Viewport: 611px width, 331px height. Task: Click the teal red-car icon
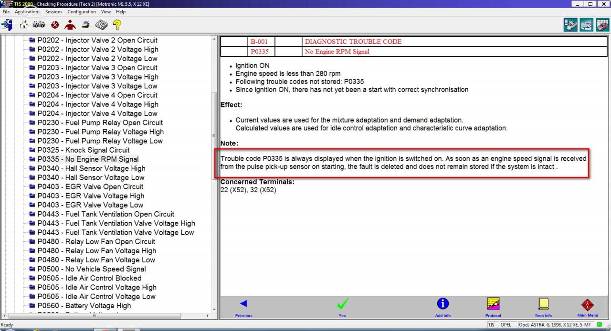(x=603, y=25)
